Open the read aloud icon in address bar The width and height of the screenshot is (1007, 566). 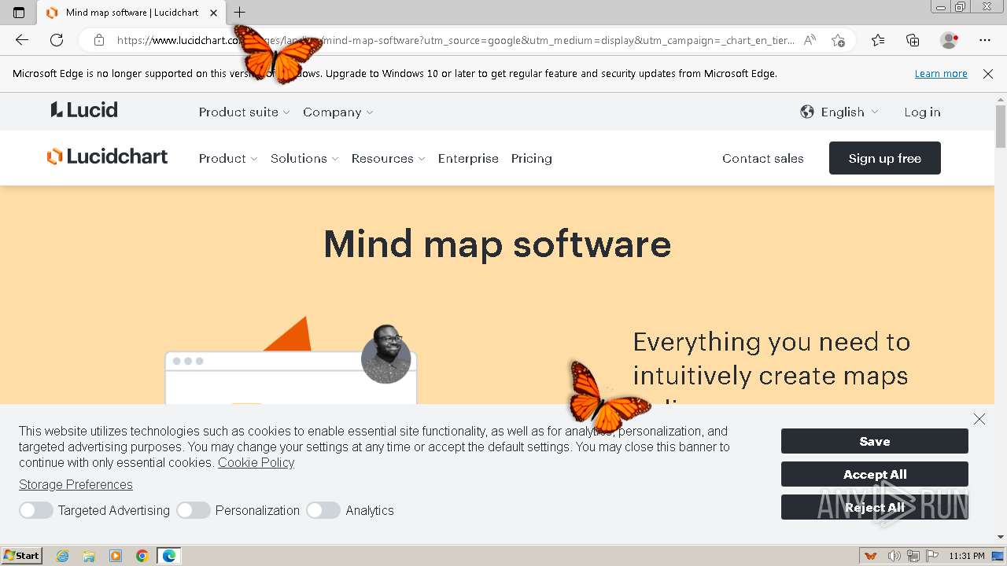[x=810, y=40]
